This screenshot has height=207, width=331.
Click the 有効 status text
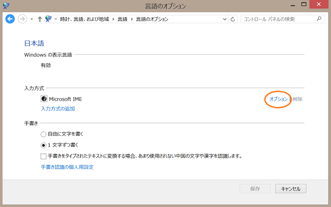point(46,66)
